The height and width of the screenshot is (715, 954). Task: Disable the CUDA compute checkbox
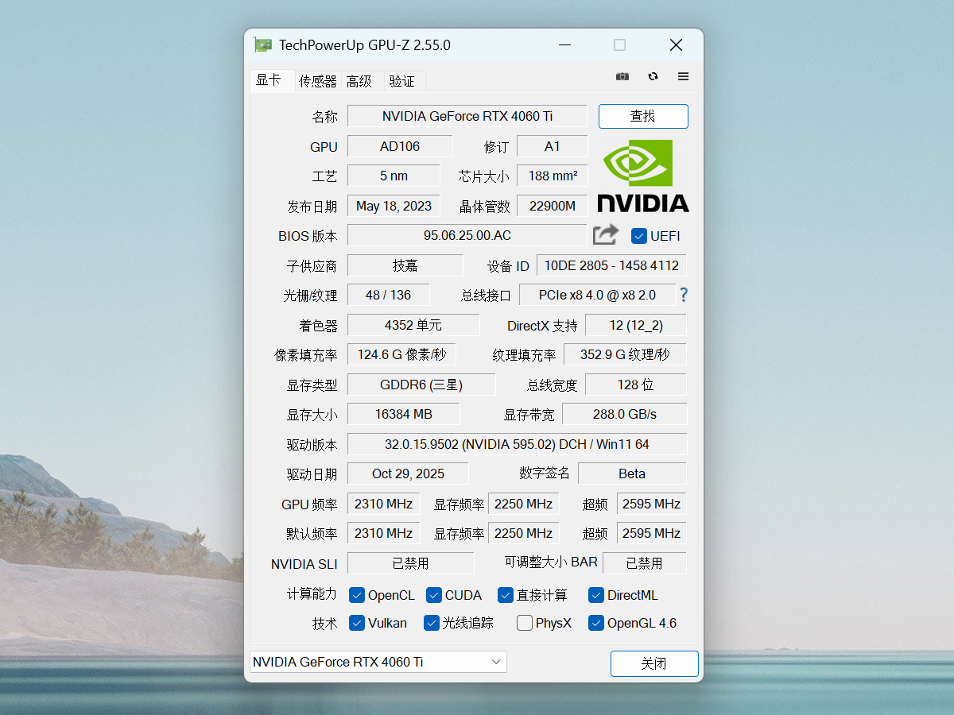click(433, 595)
